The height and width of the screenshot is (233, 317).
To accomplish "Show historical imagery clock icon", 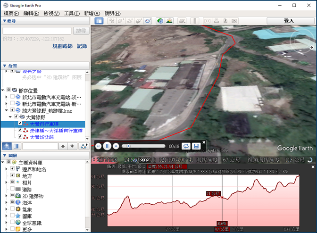I will (160, 21).
